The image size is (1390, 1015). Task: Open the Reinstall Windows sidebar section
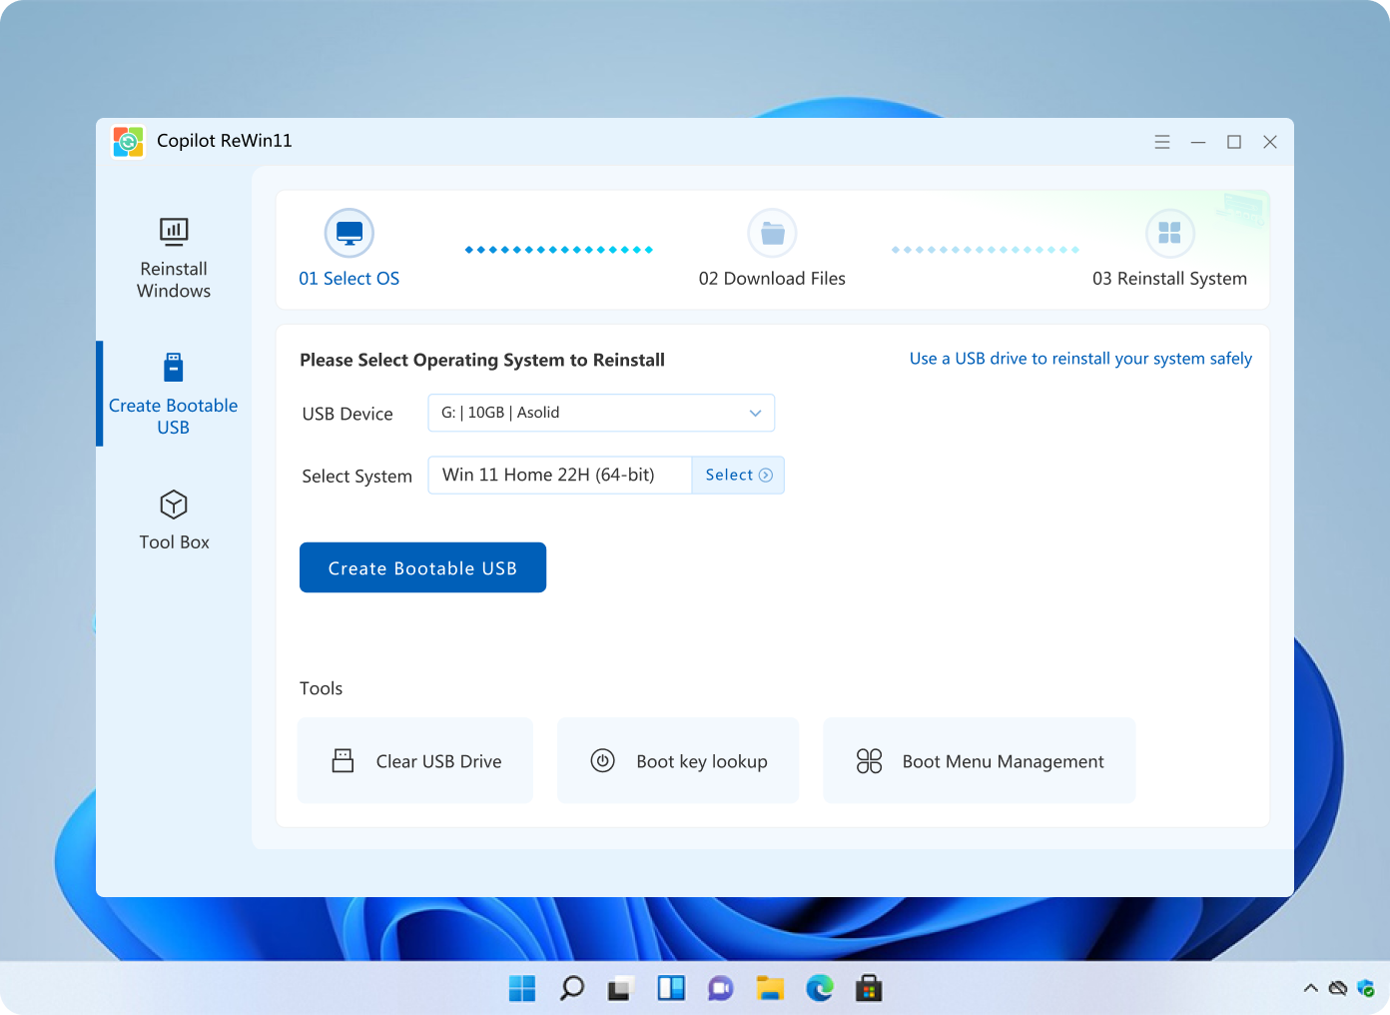pyautogui.click(x=174, y=258)
